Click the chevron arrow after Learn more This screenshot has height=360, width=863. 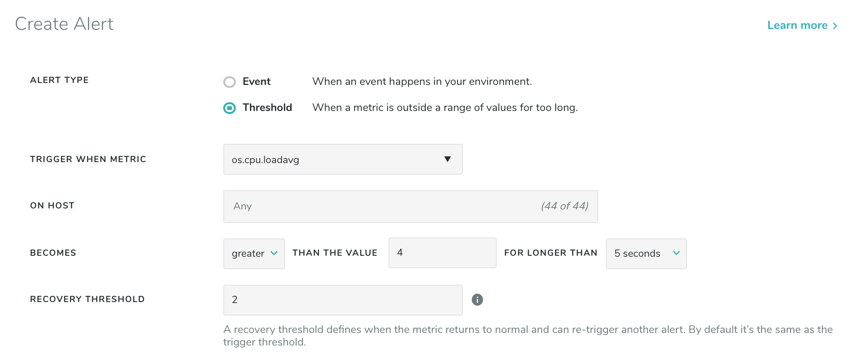tap(835, 26)
